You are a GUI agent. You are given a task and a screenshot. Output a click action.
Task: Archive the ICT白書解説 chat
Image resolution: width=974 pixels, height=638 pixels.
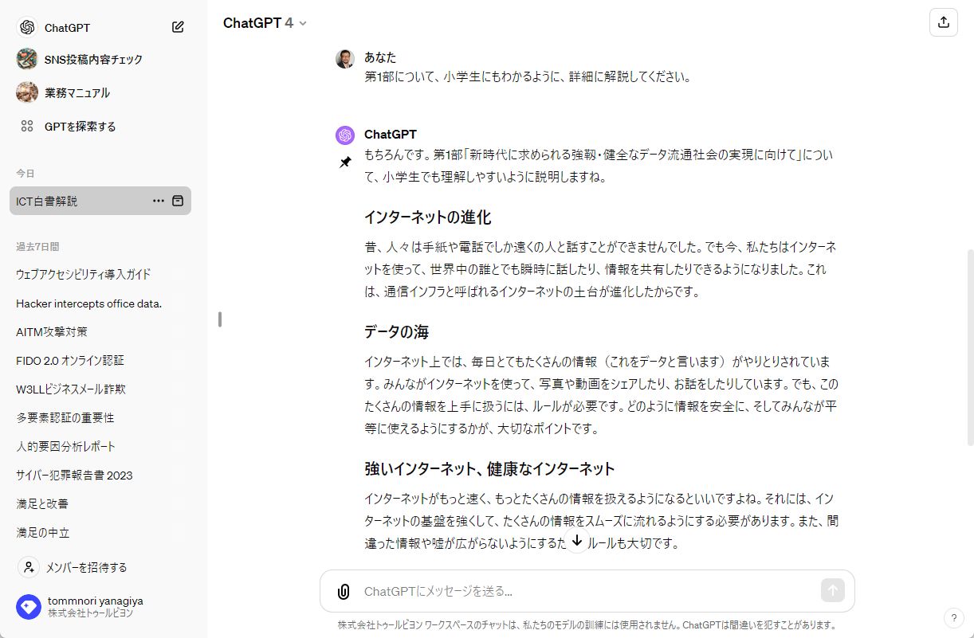[x=179, y=201]
